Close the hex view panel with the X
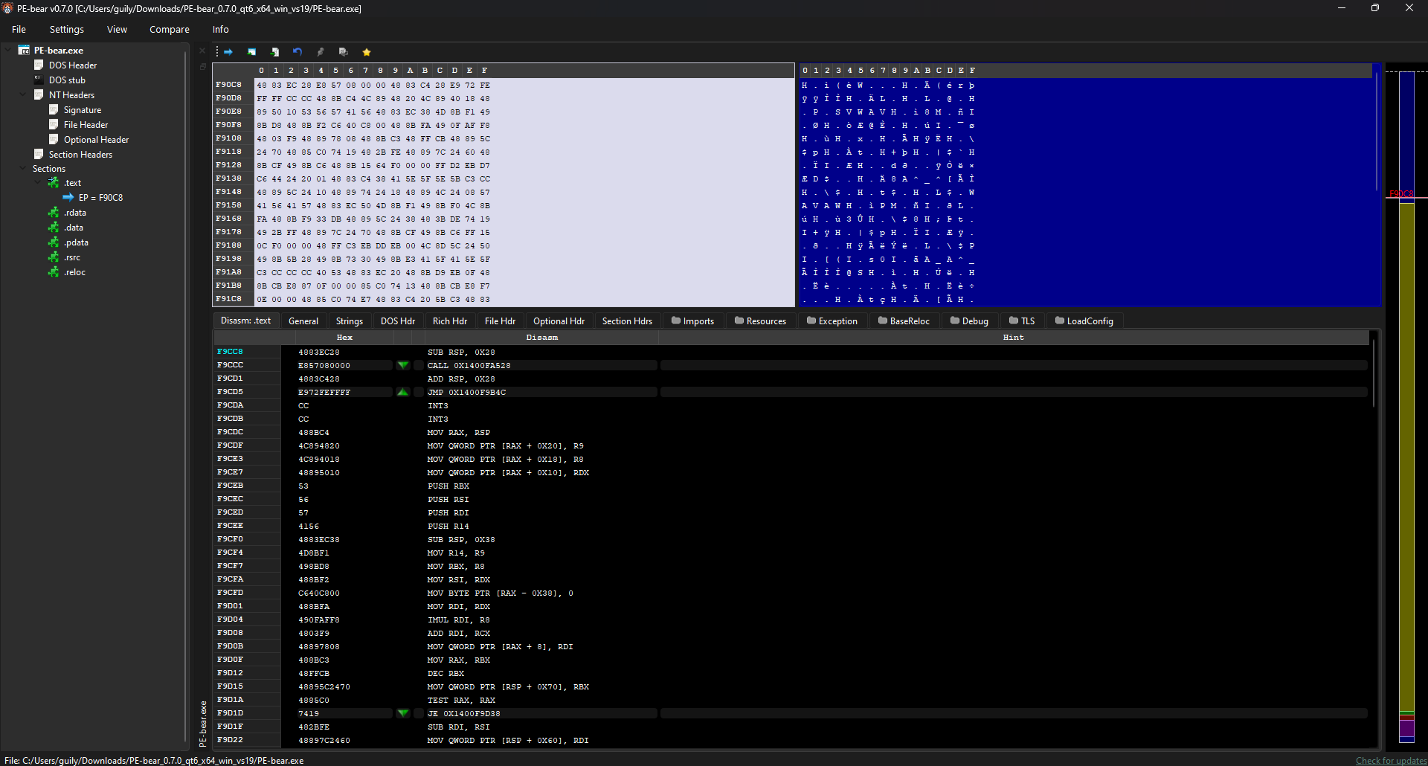Image resolution: width=1428 pixels, height=766 pixels. (202, 51)
